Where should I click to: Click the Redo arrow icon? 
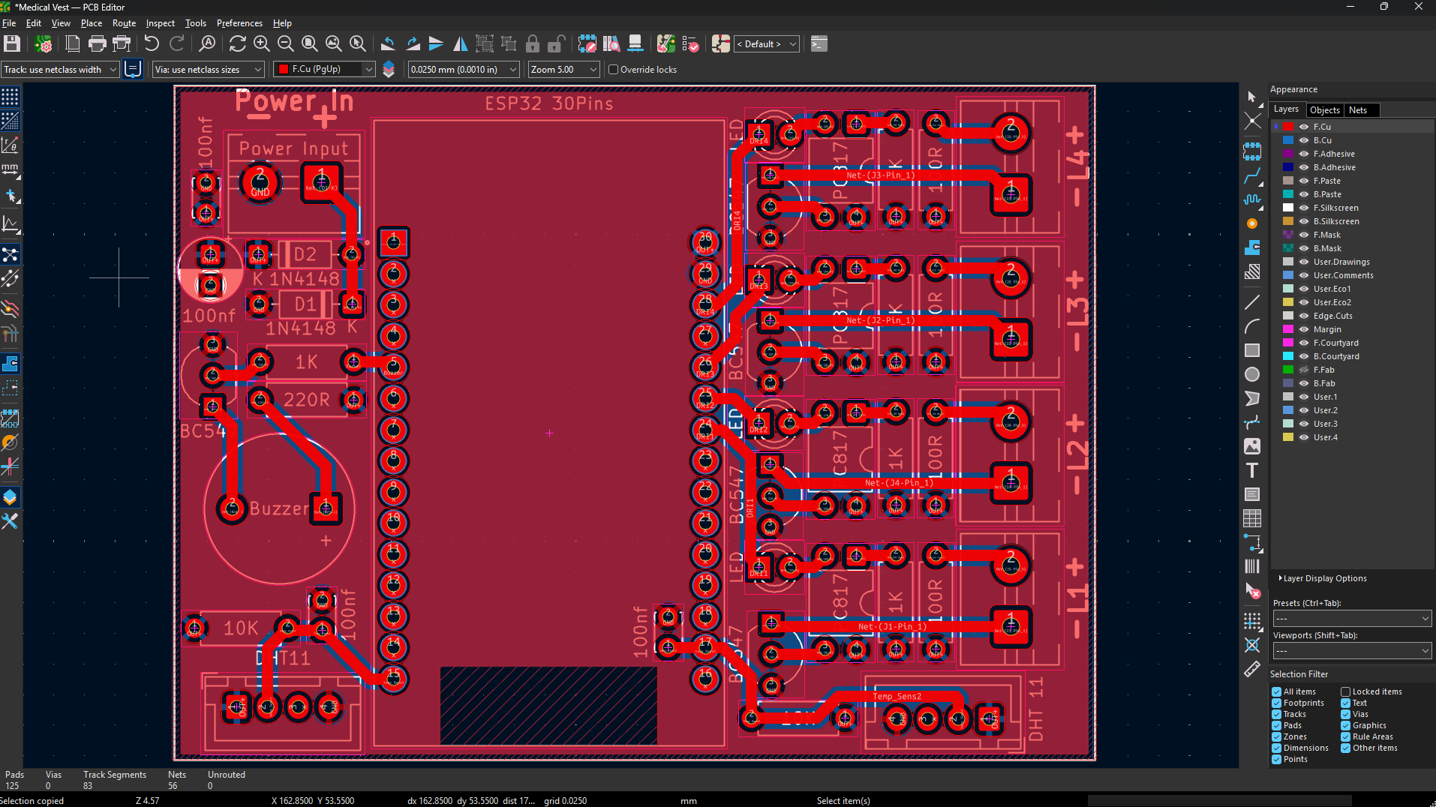tap(177, 44)
